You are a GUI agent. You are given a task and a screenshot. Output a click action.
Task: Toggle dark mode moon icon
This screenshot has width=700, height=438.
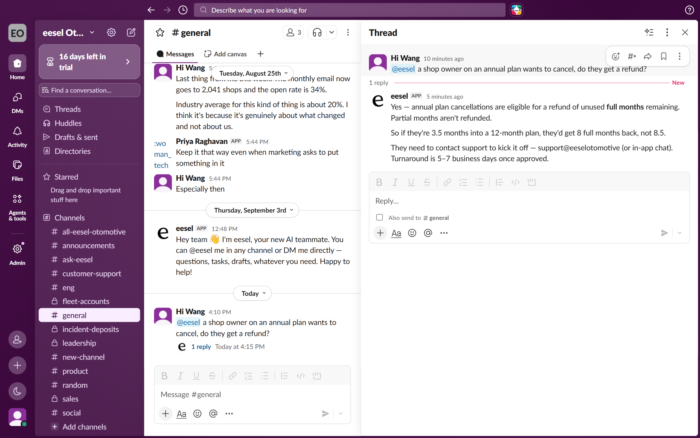point(17,391)
